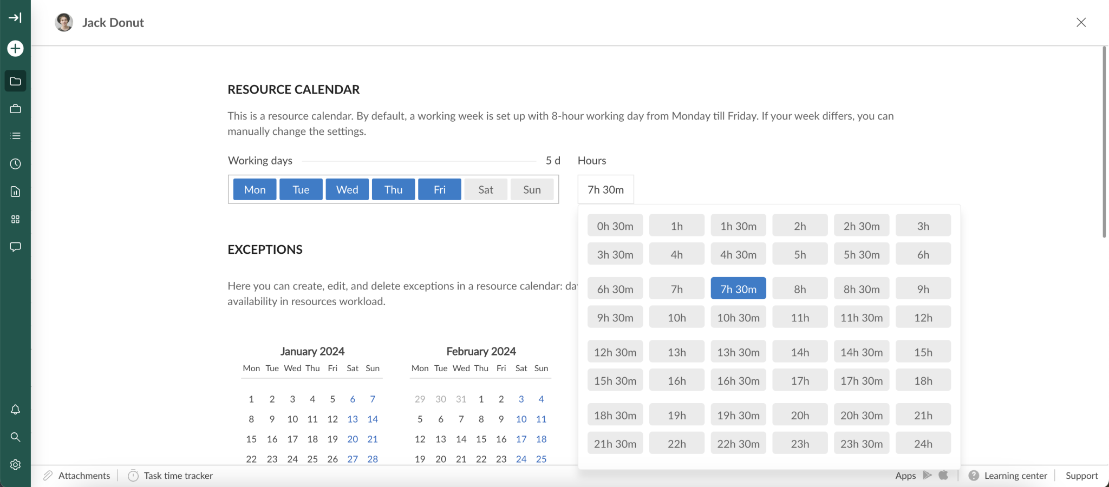
Task: Open the clock time log icon in sidebar
Action: click(x=15, y=164)
